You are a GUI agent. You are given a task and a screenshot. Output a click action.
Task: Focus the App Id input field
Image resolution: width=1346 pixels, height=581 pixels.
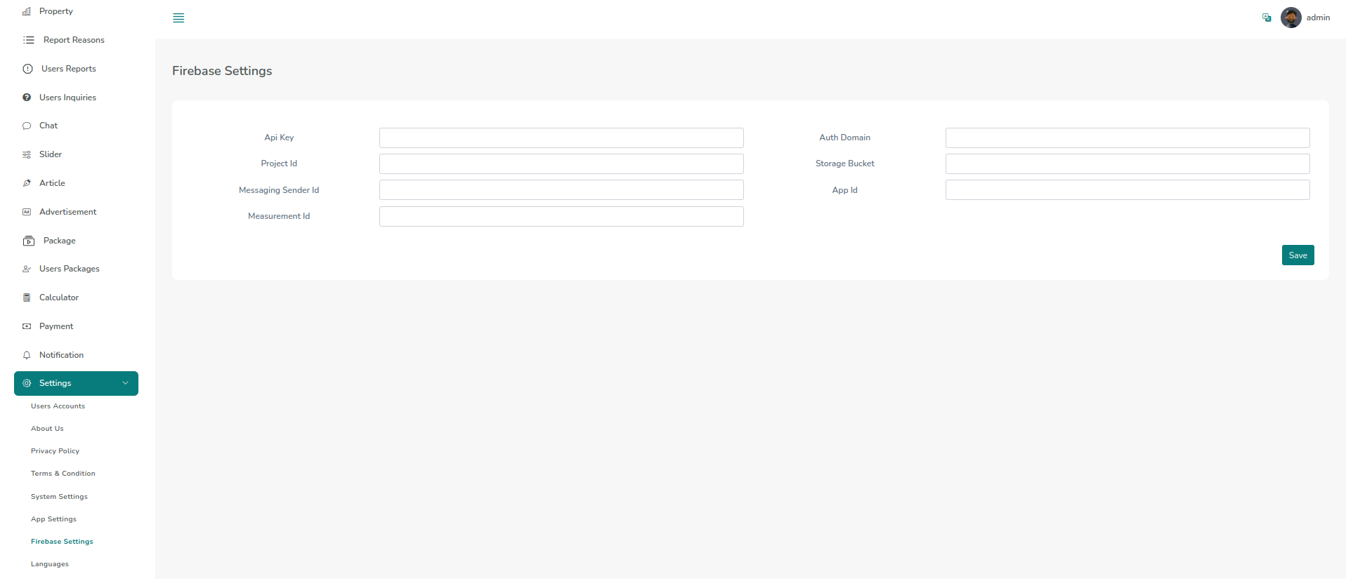click(1128, 190)
